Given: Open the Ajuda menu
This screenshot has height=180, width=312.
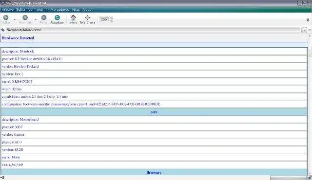Looking at the screenshot, I should pyautogui.click(x=87, y=10).
